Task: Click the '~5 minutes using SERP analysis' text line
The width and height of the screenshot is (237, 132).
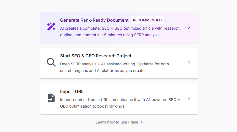Action: click(110, 35)
